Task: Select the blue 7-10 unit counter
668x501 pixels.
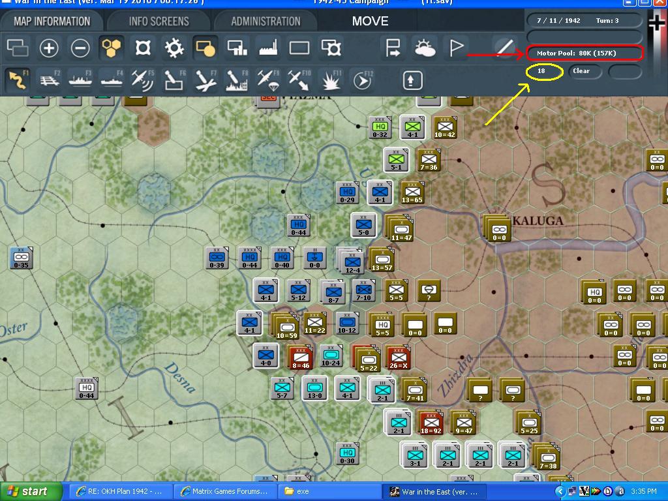Action: coord(363,290)
